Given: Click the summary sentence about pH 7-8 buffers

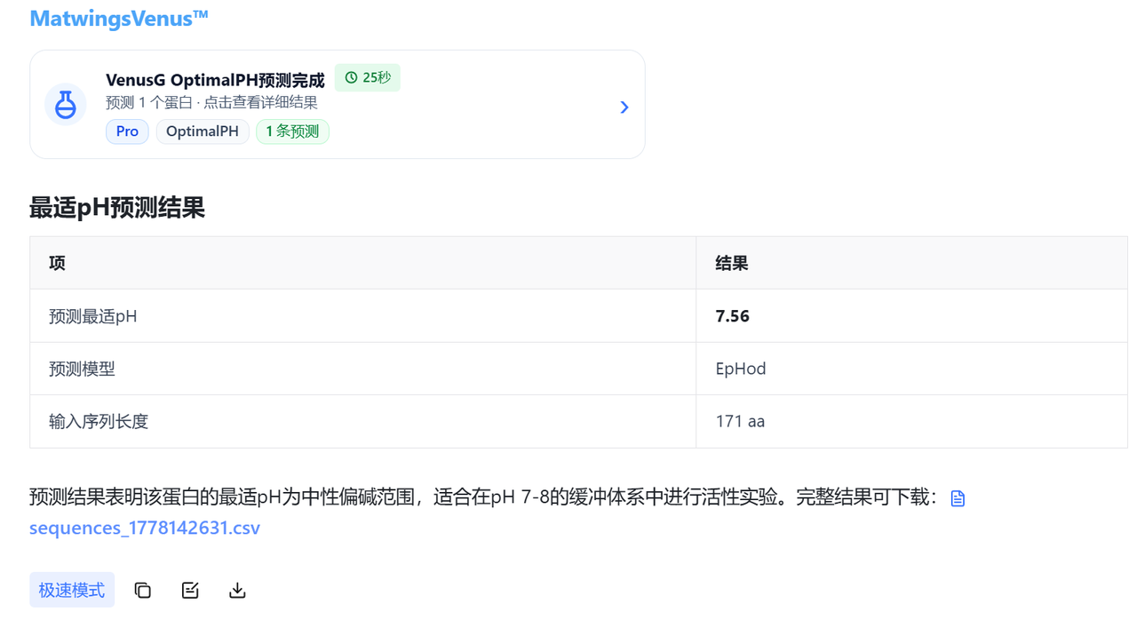Looking at the screenshot, I should (x=484, y=497).
